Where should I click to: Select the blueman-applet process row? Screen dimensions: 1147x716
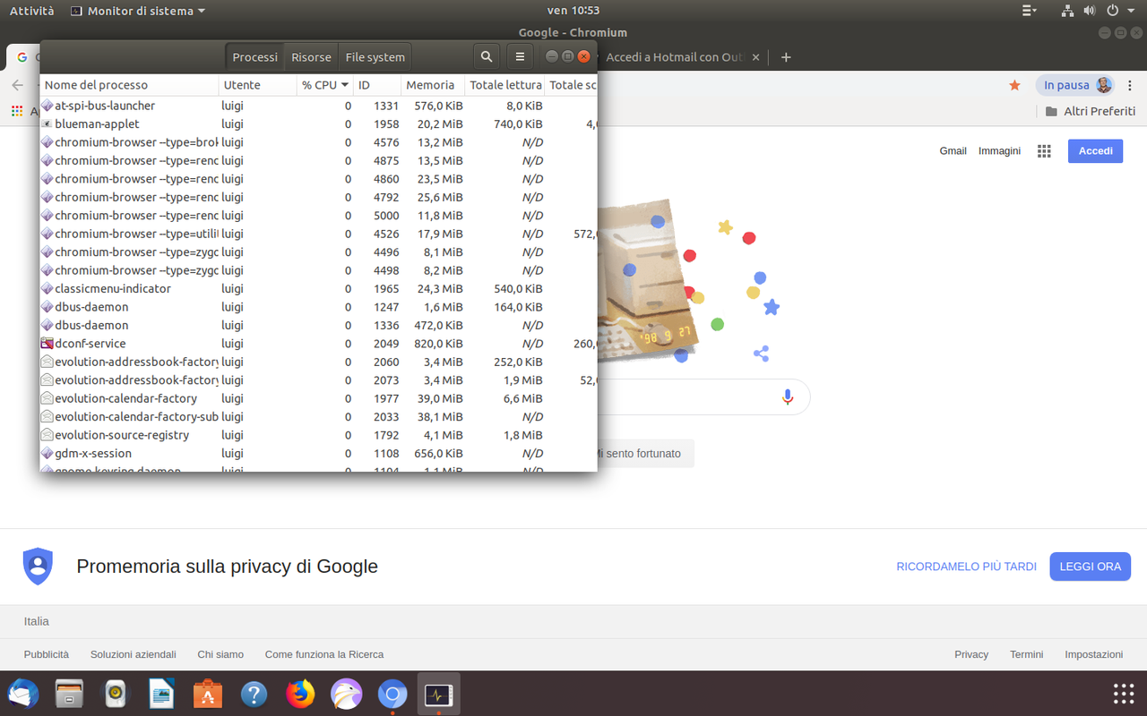coord(318,124)
